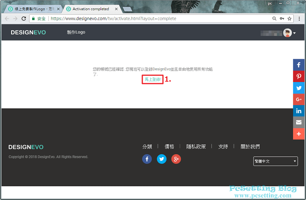Click the Google+ sidebar share icon
The width and height of the screenshot is (306, 200).
(x=299, y=100)
